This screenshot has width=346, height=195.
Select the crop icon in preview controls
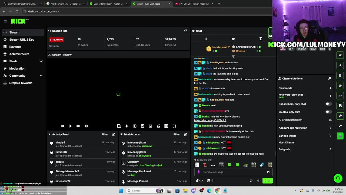click(x=119, y=126)
